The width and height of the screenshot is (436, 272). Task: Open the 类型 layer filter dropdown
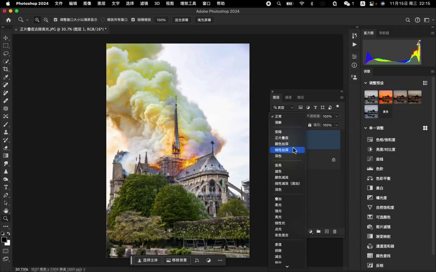point(283,108)
